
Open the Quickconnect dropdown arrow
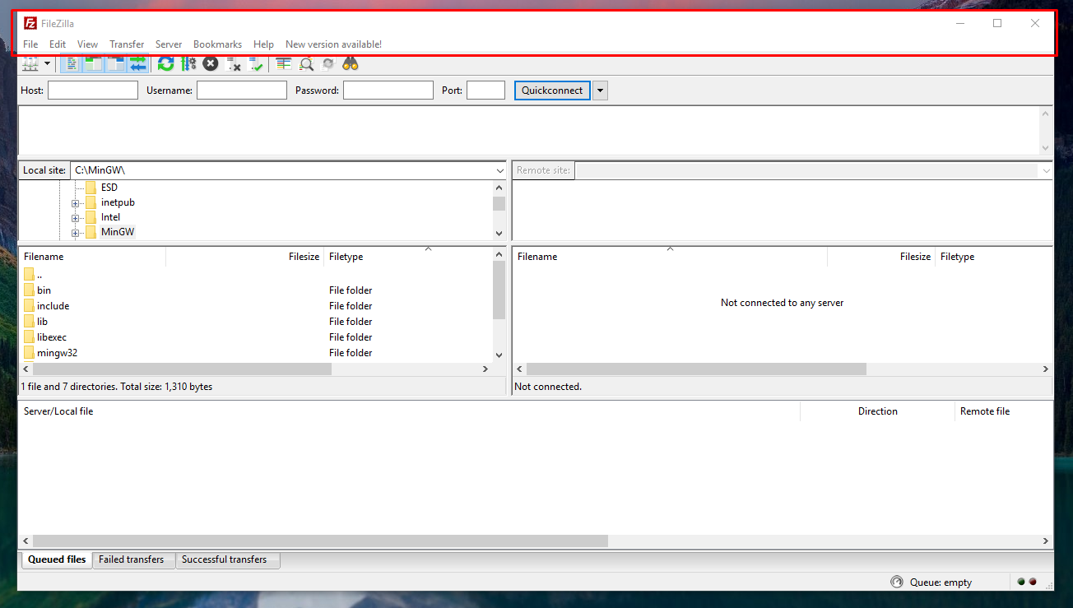point(600,90)
